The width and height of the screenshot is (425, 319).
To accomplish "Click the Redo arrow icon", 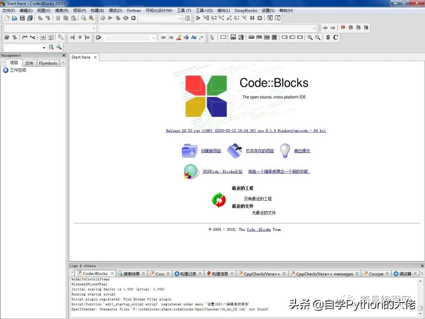I will (x=48, y=18).
